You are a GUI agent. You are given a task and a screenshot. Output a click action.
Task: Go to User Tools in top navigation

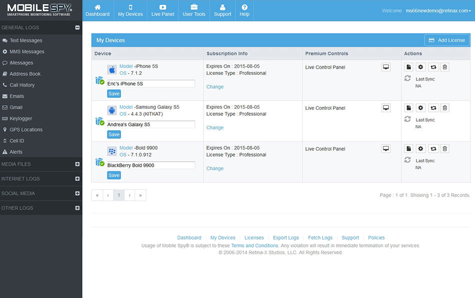point(194,10)
